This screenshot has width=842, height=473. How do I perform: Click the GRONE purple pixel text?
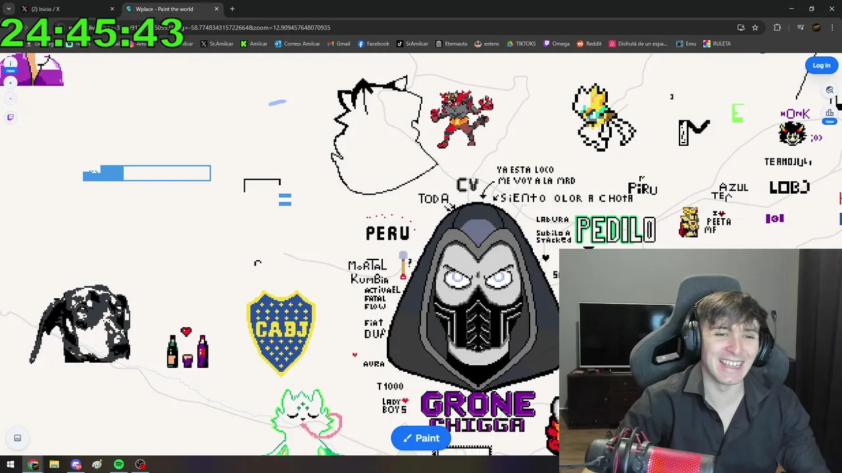tap(478, 404)
